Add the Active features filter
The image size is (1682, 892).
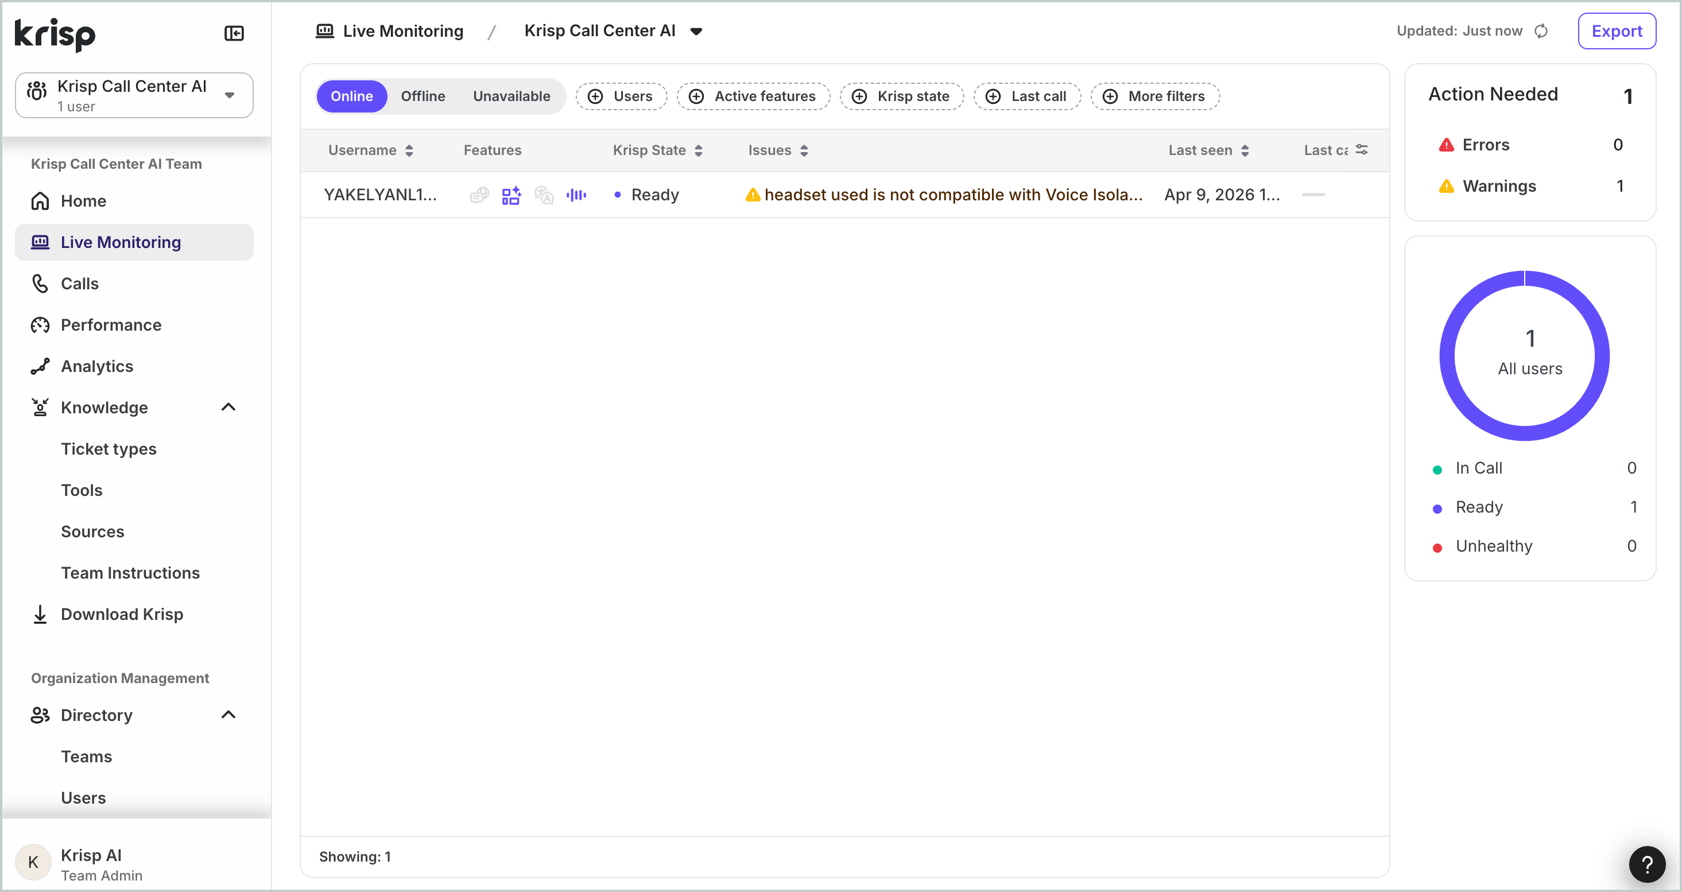click(x=753, y=96)
